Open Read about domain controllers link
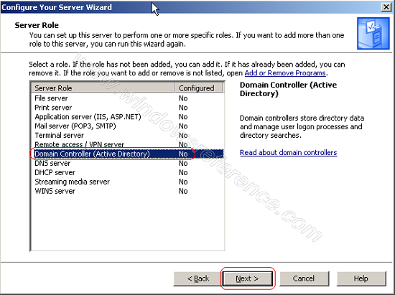 pyautogui.click(x=289, y=153)
